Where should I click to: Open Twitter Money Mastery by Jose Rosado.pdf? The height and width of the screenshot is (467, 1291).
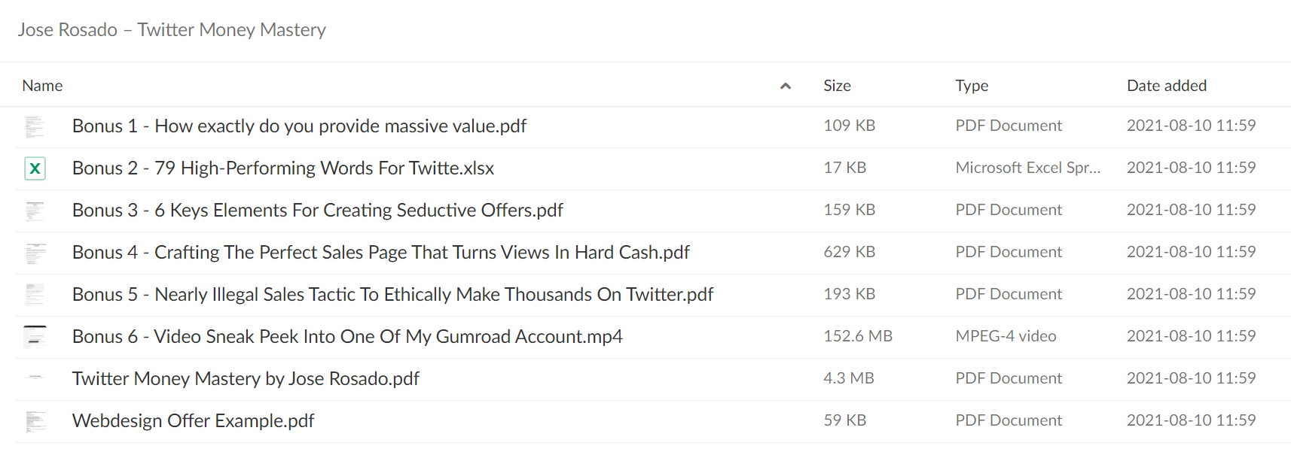pyautogui.click(x=246, y=379)
